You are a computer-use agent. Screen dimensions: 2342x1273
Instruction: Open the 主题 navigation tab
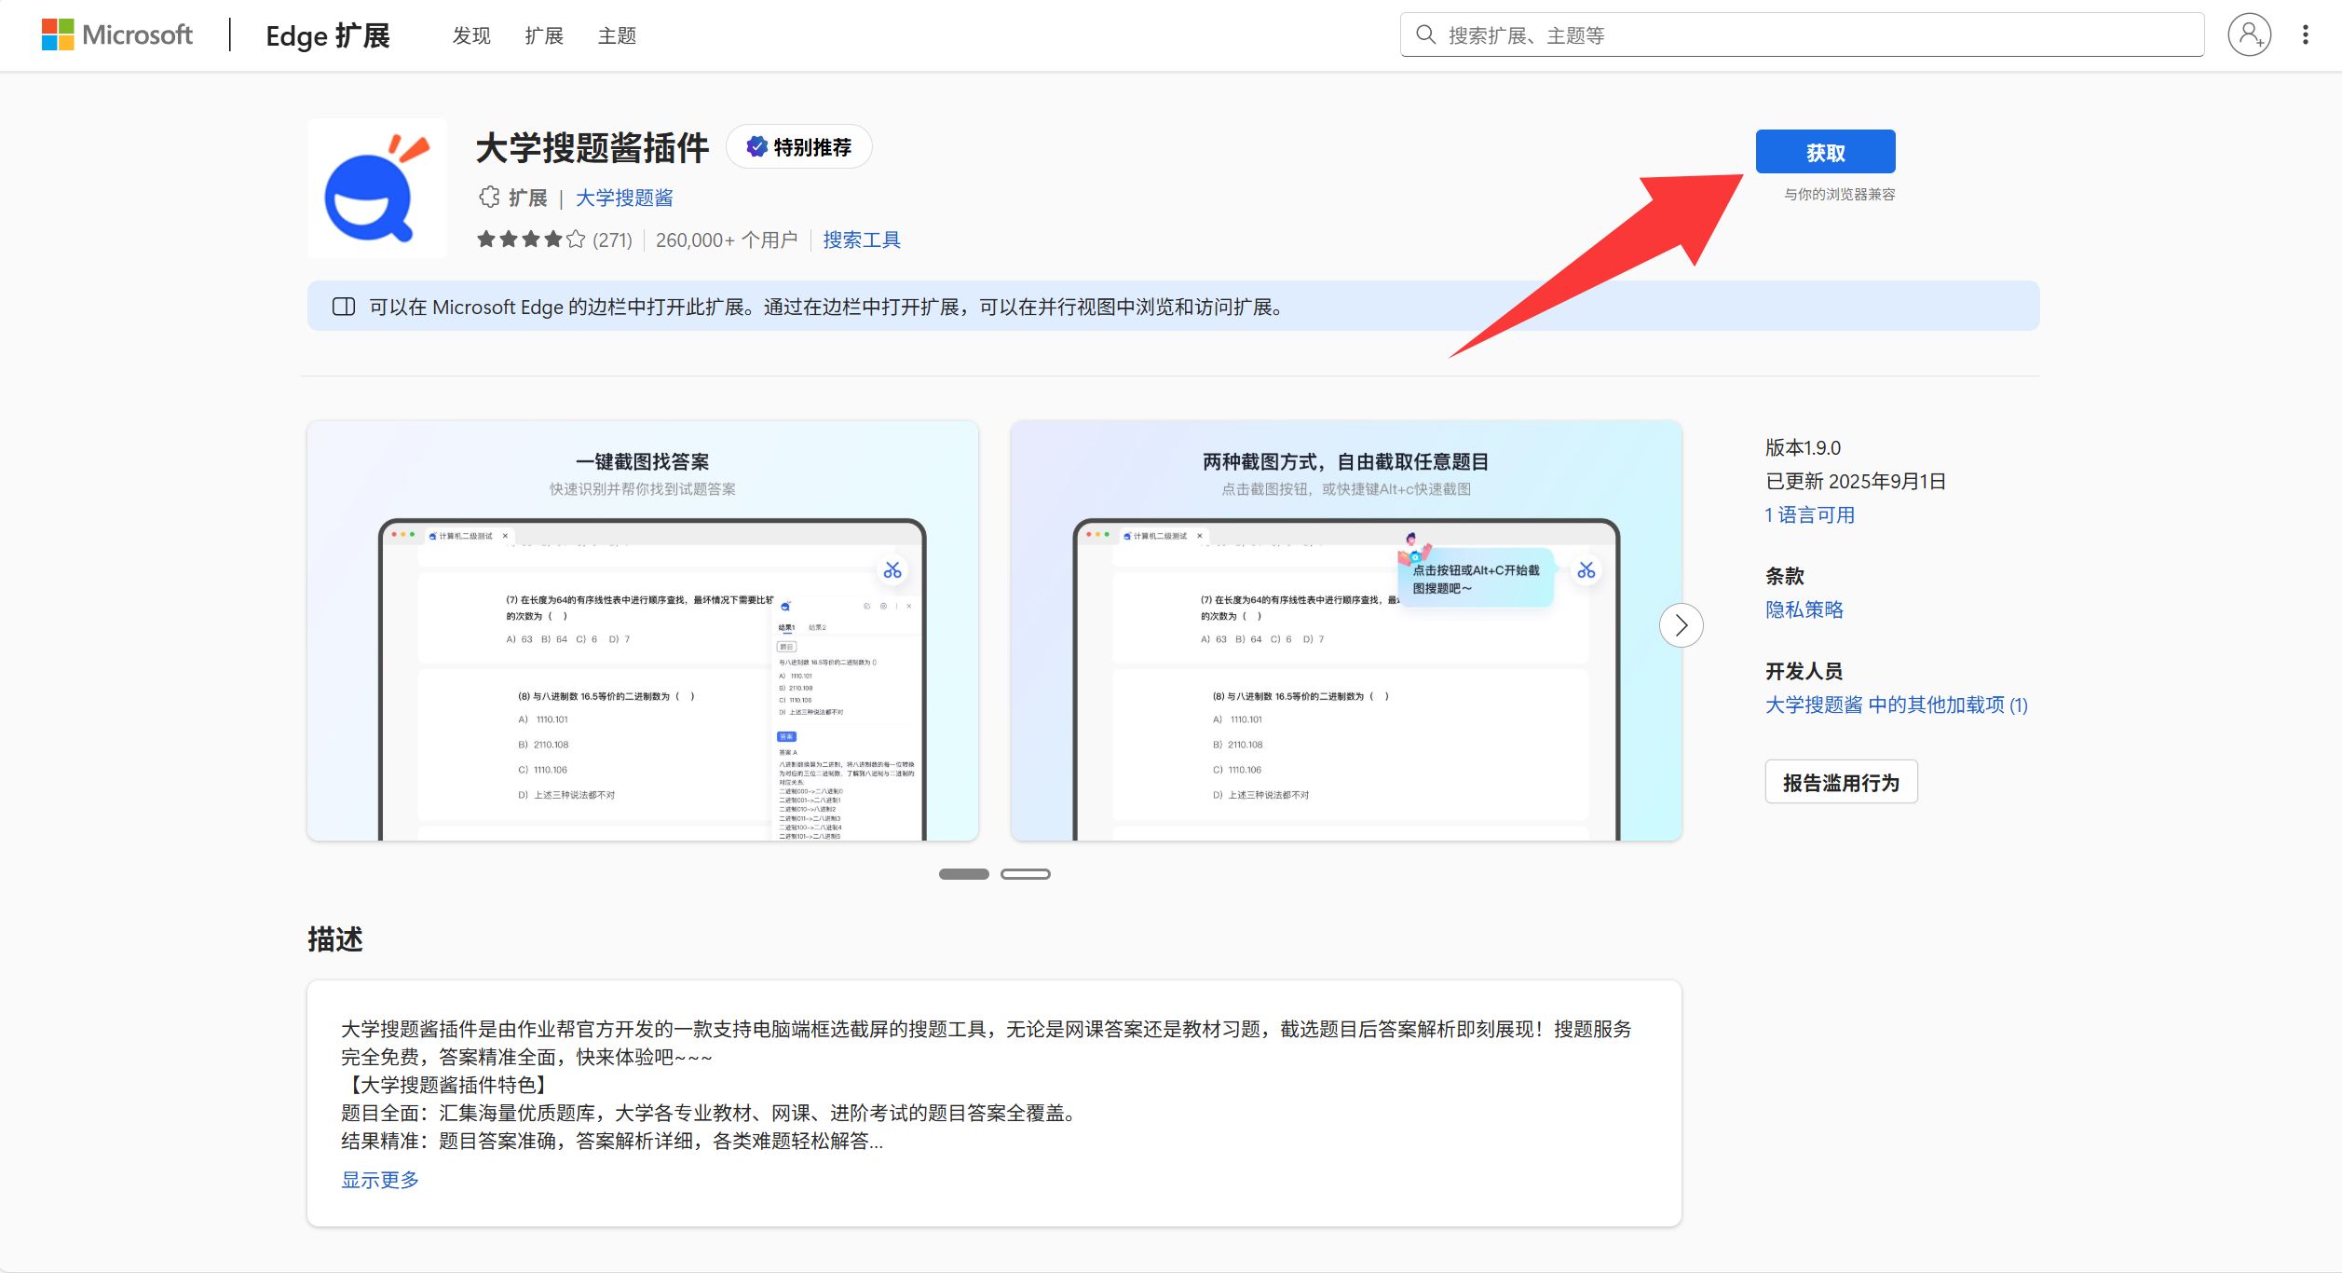tap(617, 35)
